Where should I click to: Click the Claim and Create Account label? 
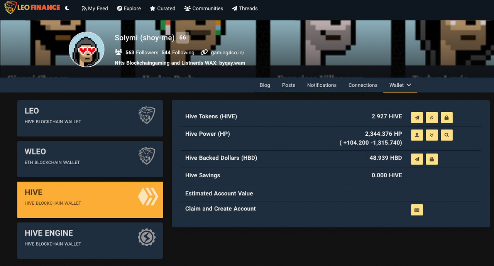point(220,209)
